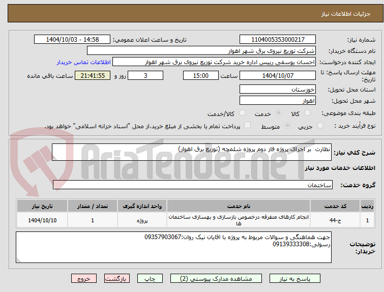
Task: Select the متوسط purchase type radio
Action: click(287, 126)
